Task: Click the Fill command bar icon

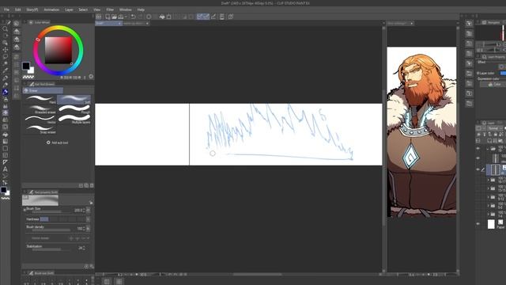Action: [x=162, y=17]
